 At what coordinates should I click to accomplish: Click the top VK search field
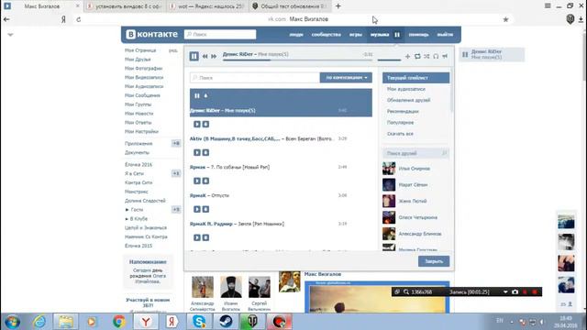click(220, 35)
